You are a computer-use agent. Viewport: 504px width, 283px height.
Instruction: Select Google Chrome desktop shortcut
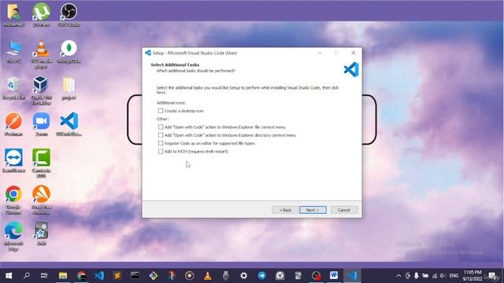tap(14, 200)
